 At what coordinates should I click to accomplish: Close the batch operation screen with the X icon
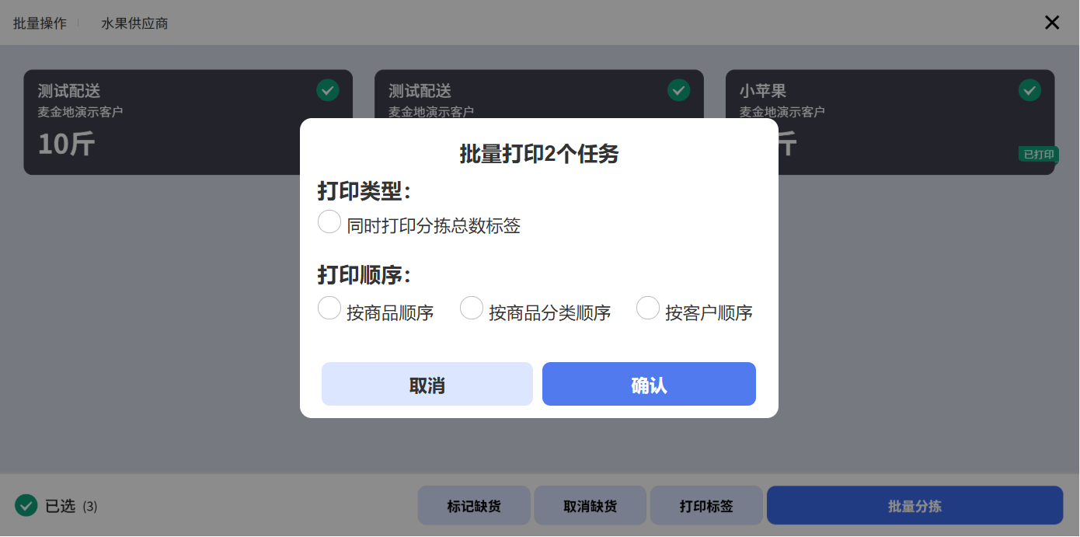tap(1052, 23)
